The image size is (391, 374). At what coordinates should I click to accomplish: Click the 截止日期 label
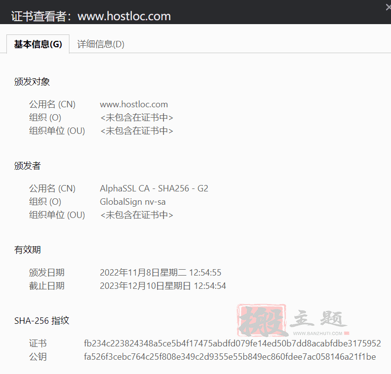(47, 286)
